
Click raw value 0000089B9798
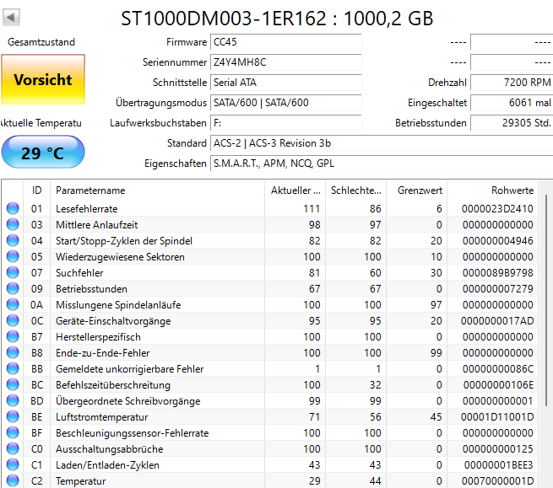[x=497, y=273]
